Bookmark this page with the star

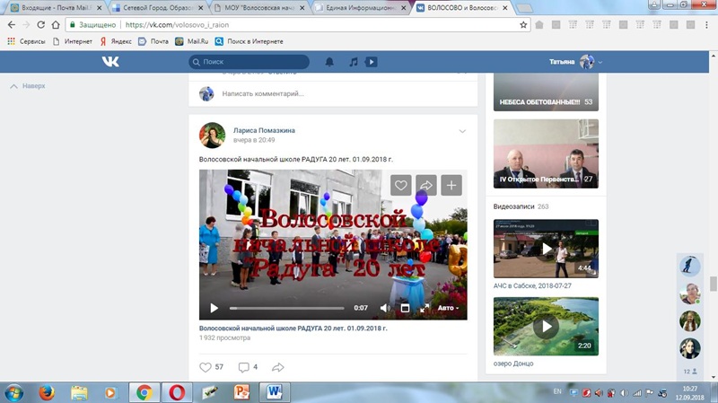click(523, 25)
